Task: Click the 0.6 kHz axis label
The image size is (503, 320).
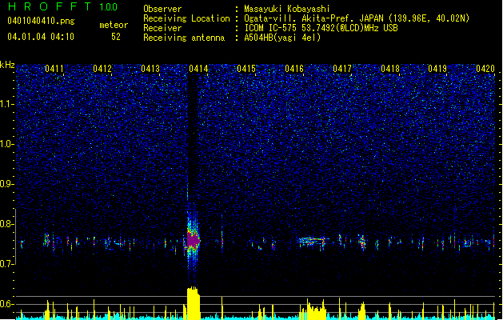Action: coord(7,304)
